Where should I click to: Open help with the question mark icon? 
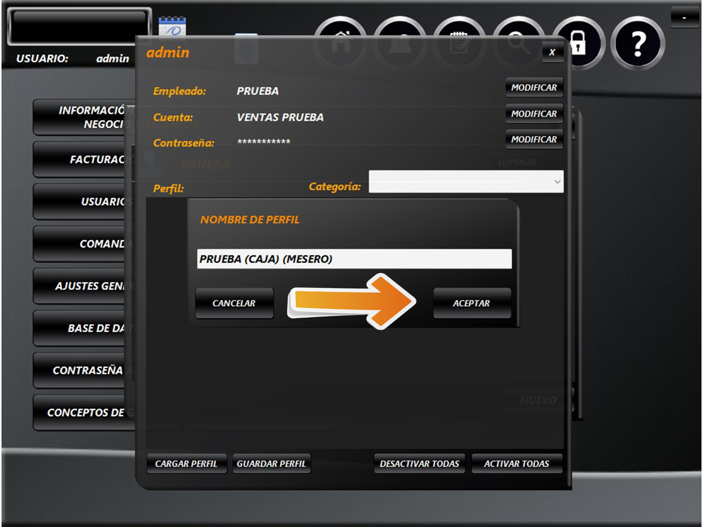pos(638,44)
